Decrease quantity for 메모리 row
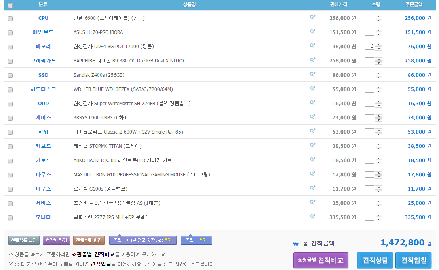The image size is (439, 270). point(378,49)
